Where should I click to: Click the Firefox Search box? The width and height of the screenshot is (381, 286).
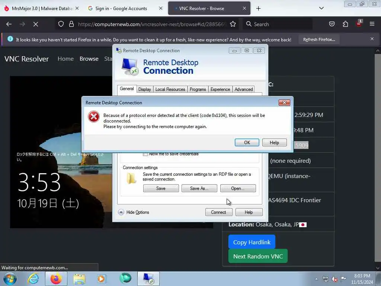tap(278, 24)
